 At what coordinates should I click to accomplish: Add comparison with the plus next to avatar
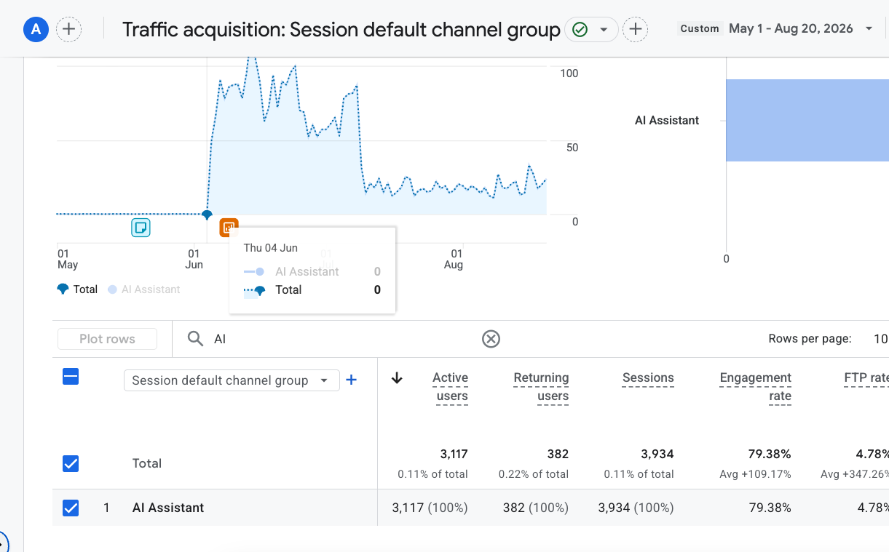click(x=69, y=29)
